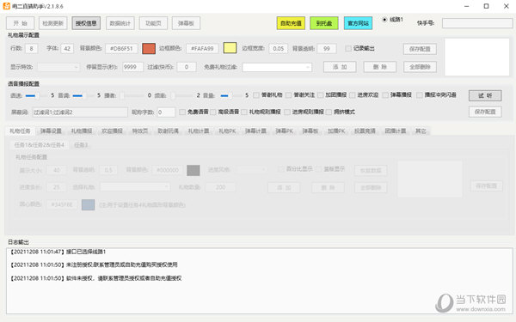
Task: Open the 功能页 function page button
Action: click(x=153, y=23)
